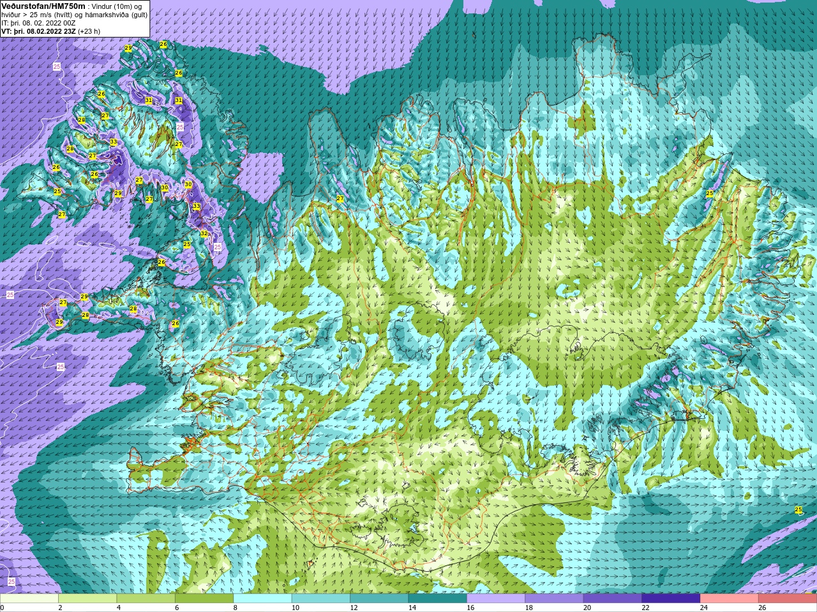Select the 10–12 m/s turquoise swatch
The width and height of the screenshot is (817, 612).
321,599
